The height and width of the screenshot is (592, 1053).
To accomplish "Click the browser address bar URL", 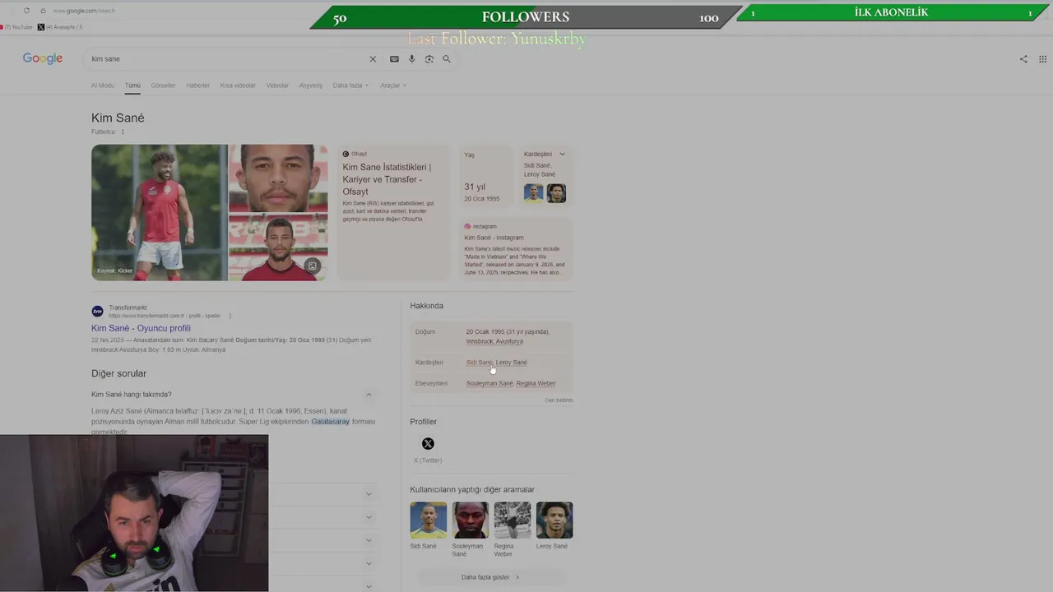I will [x=84, y=11].
